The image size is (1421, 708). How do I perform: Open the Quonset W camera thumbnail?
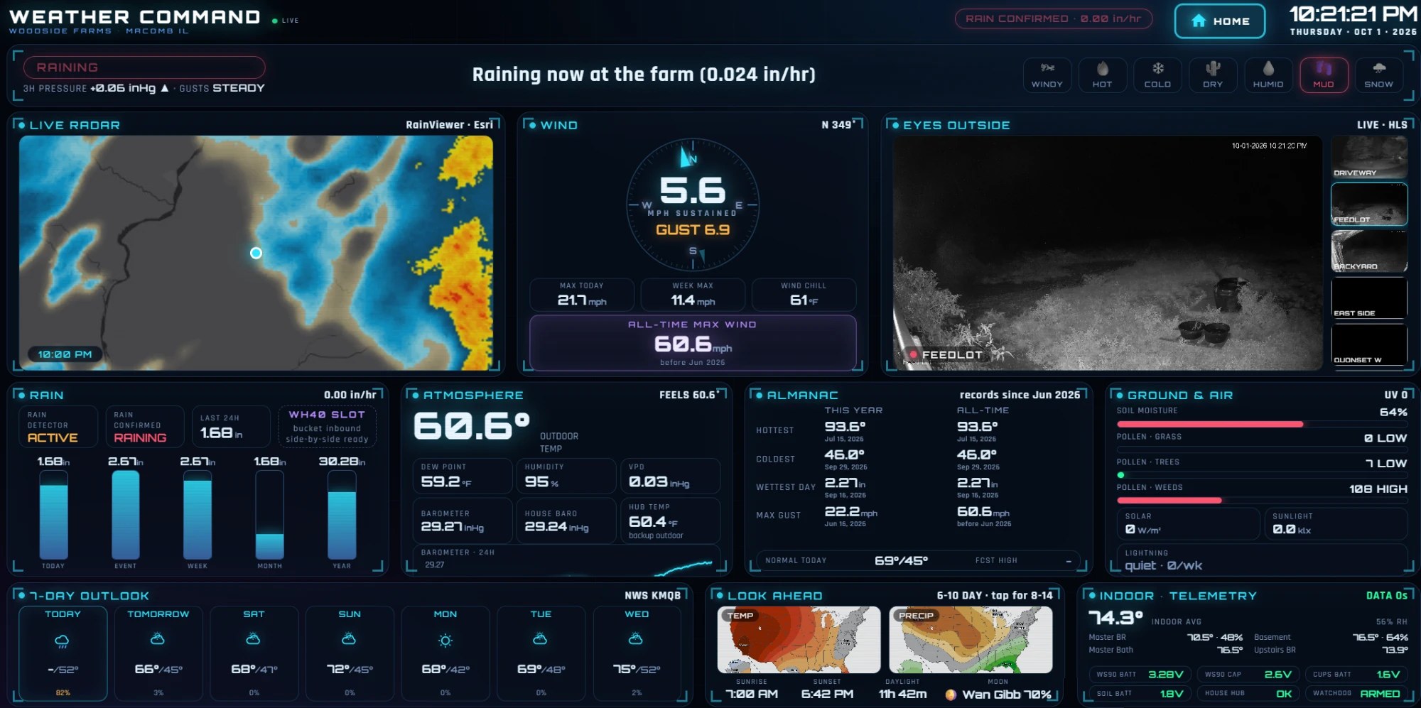coord(1368,345)
